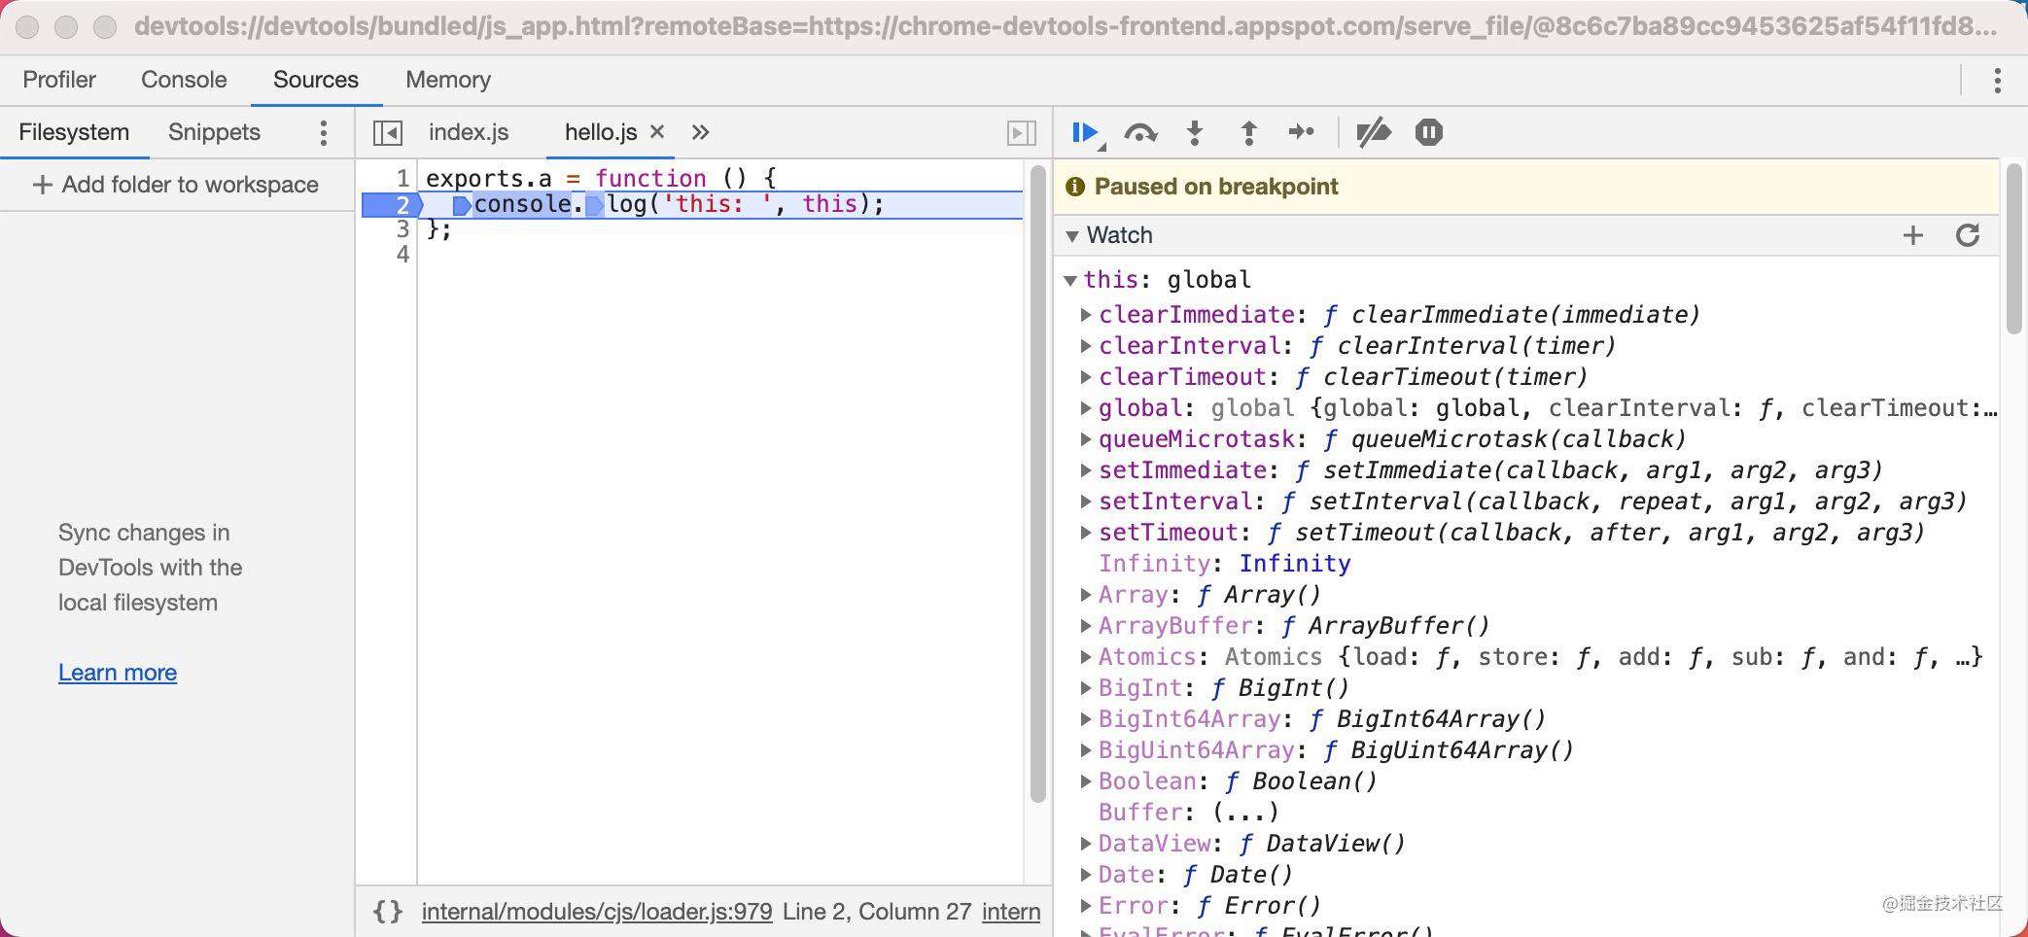Expand setTimeout property
Image resolution: width=2028 pixels, height=937 pixels.
(x=1085, y=533)
